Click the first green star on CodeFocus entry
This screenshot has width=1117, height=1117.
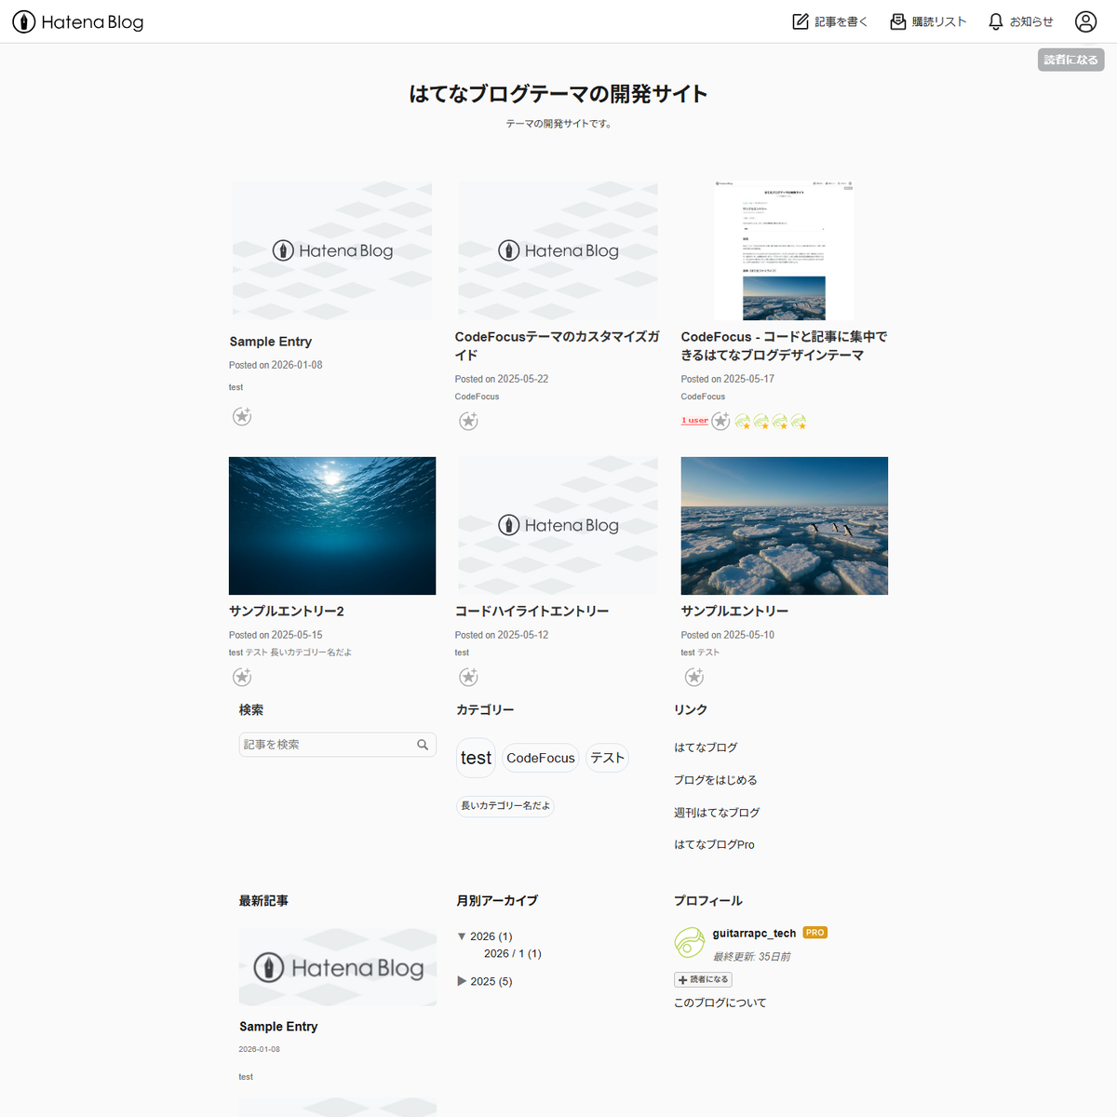click(743, 422)
